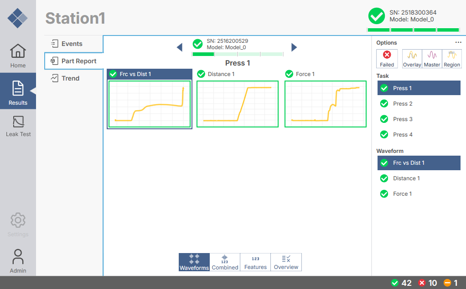The image size is (466, 289).
Task: Click the last segment of part progress bar
Action: click(x=272, y=54)
